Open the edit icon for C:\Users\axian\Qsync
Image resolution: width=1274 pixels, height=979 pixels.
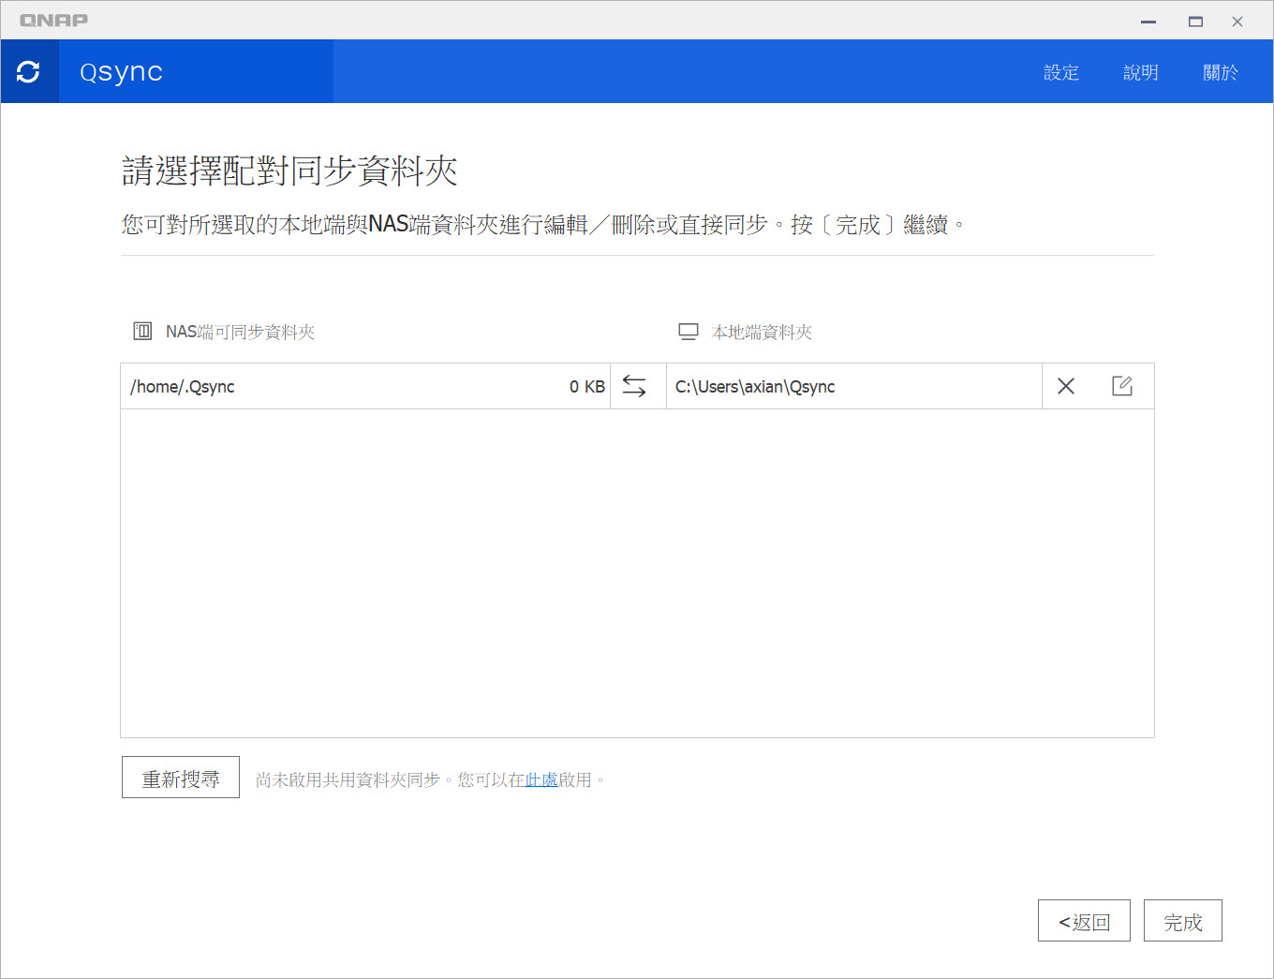click(1121, 385)
